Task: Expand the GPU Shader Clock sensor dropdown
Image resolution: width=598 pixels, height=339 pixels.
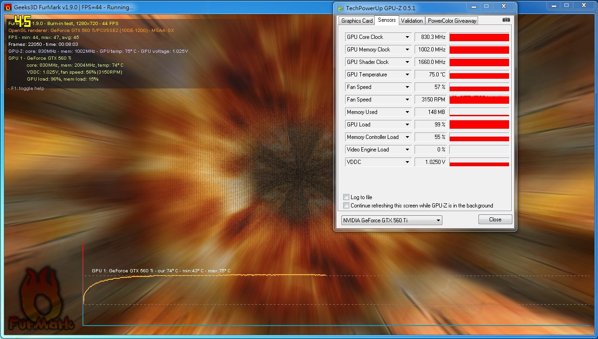Action: (x=407, y=62)
